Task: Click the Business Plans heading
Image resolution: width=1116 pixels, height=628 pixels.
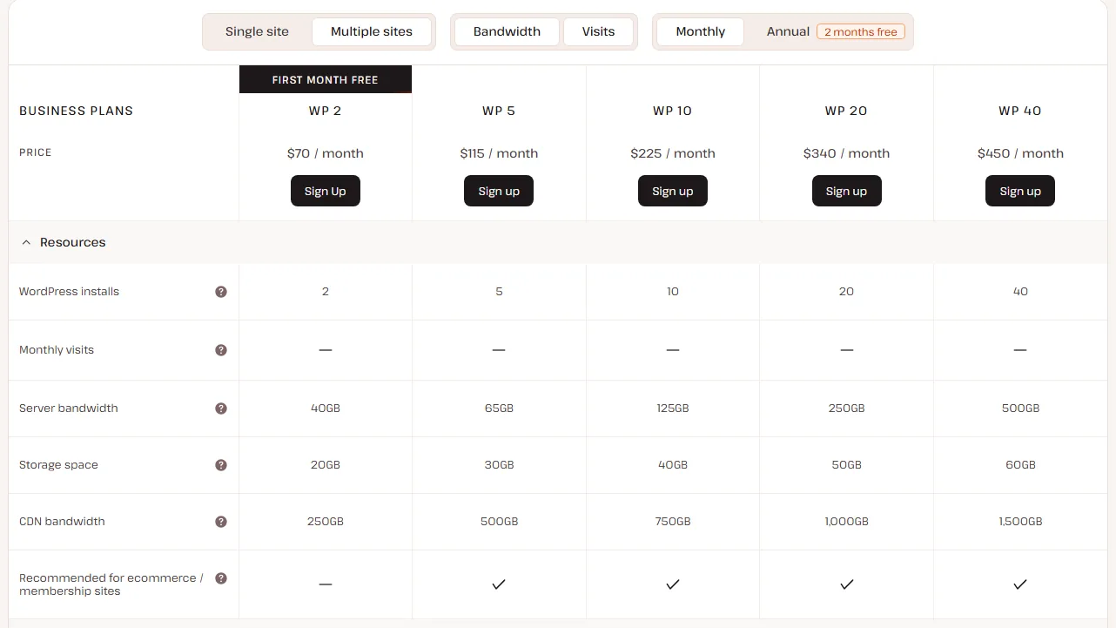Action: (76, 111)
